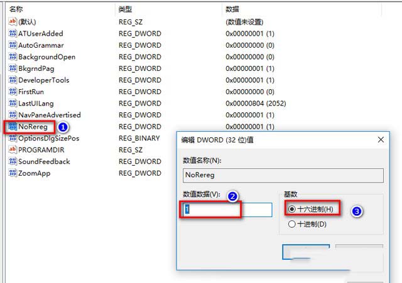Select the BackgroundOpen value name
Viewport: 402px width, 283px height.
[47, 57]
